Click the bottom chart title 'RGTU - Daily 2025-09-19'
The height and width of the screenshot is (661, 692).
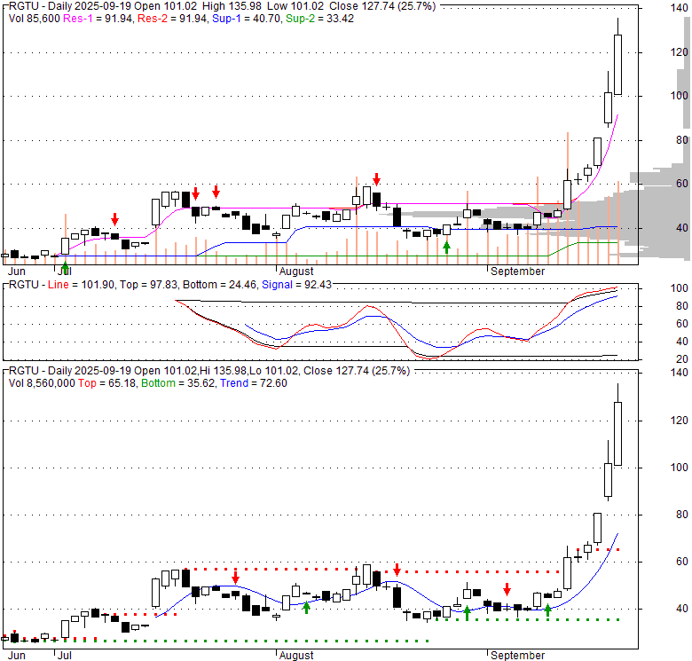point(69,371)
